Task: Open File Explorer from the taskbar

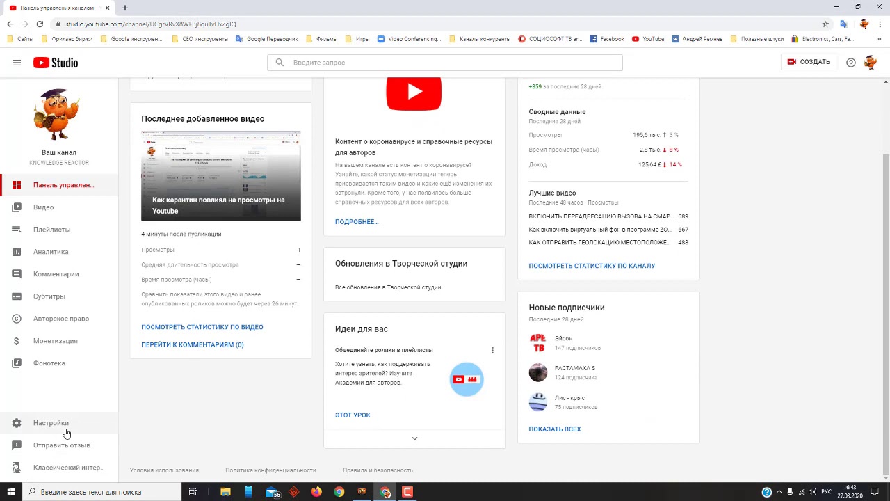Action: point(225,492)
